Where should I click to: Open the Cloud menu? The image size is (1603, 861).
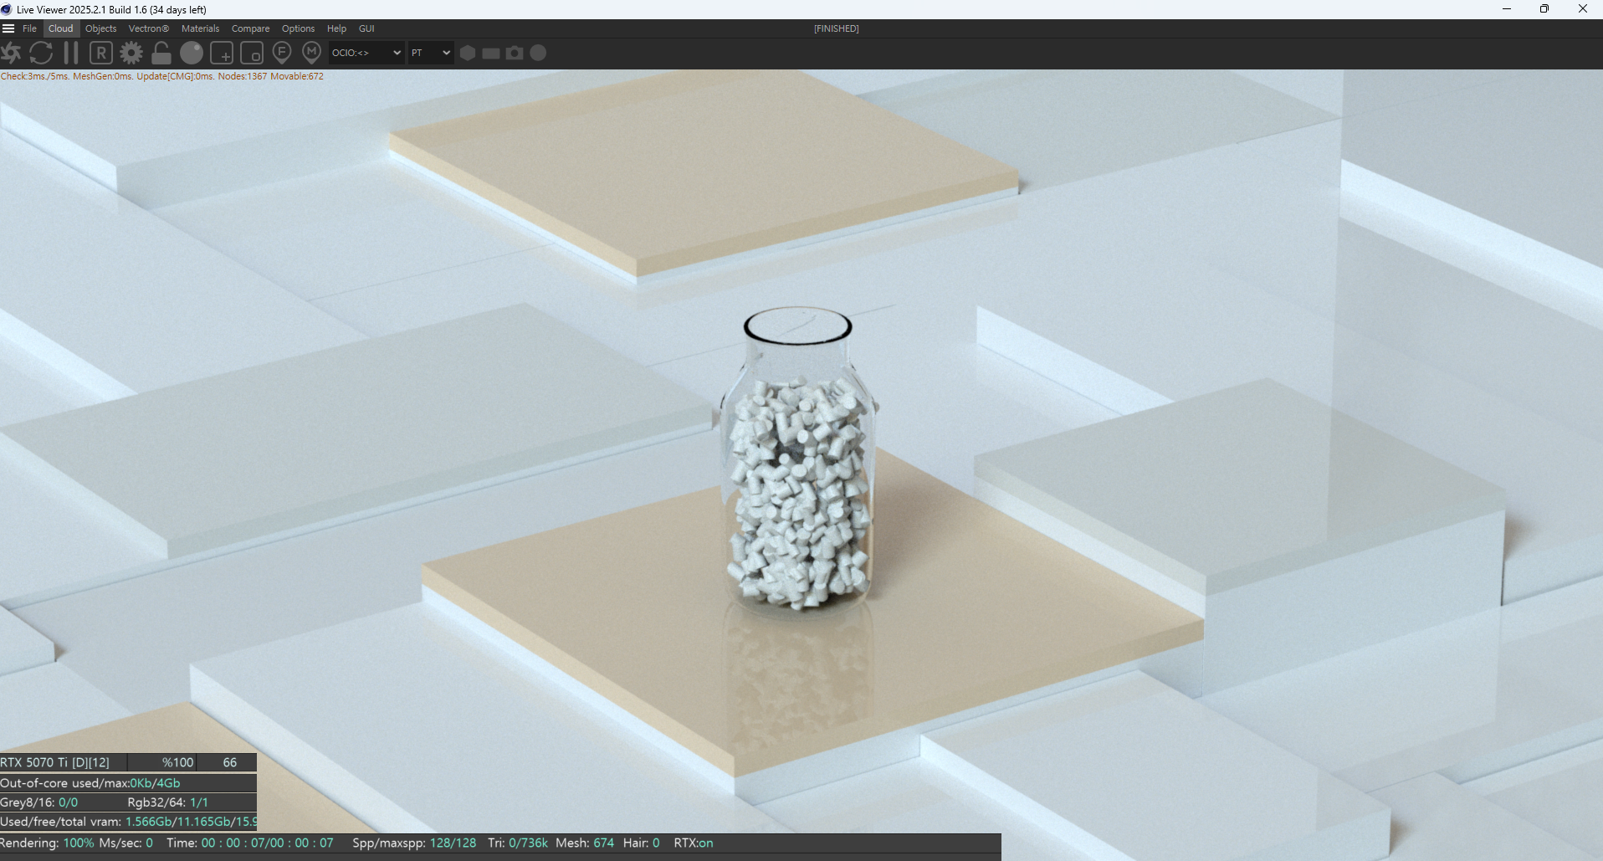tap(61, 28)
